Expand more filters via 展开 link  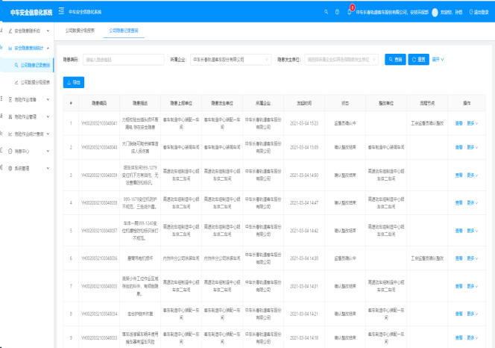(x=439, y=59)
